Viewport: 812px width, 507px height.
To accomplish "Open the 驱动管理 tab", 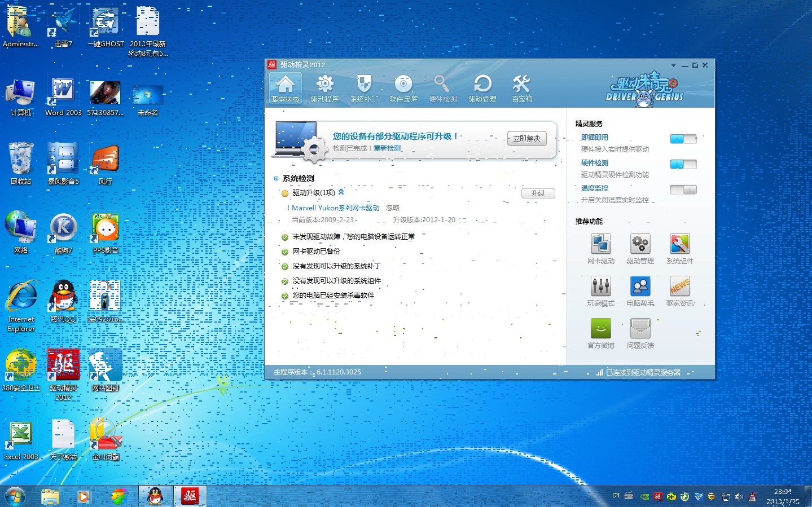I will pyautogui.click(x=482, y=89).
